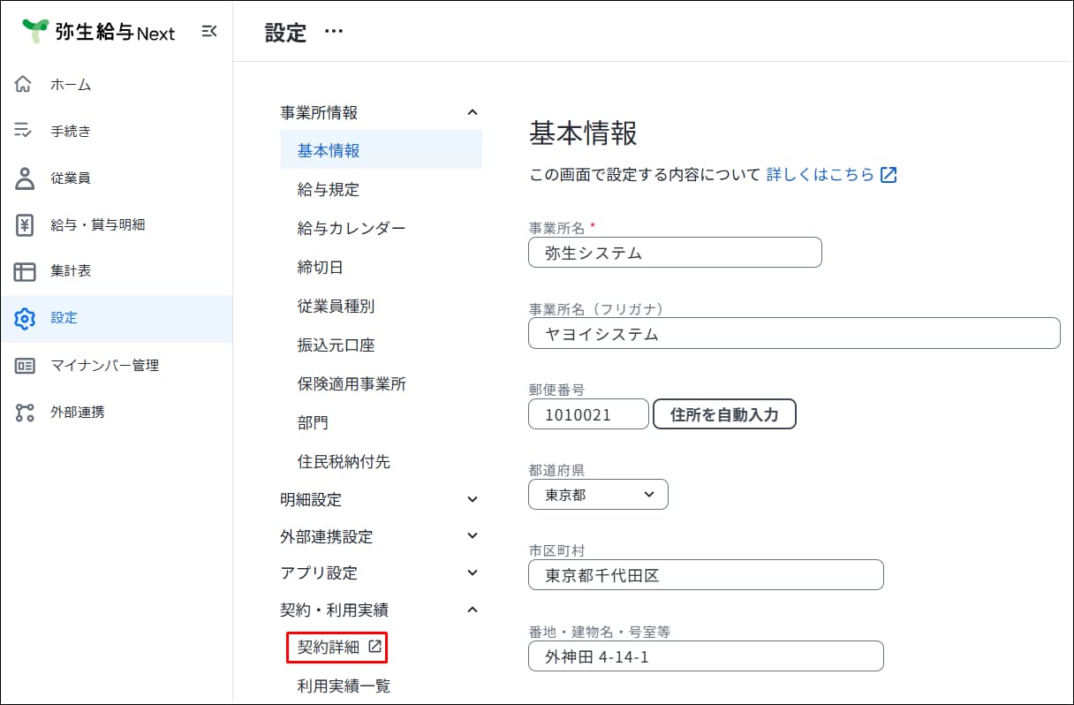Click the 従業員 person icon
The width and height of the screenshot is (1074, 705).
24,178
